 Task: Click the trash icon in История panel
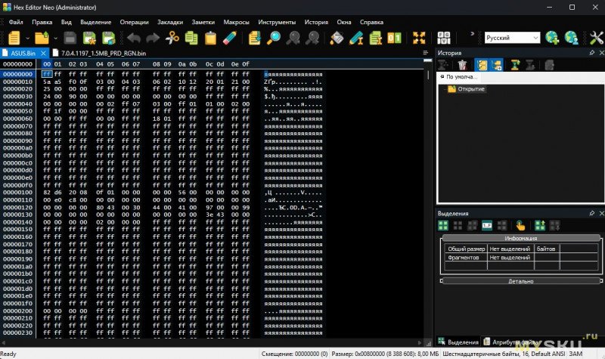pos(461,66)
